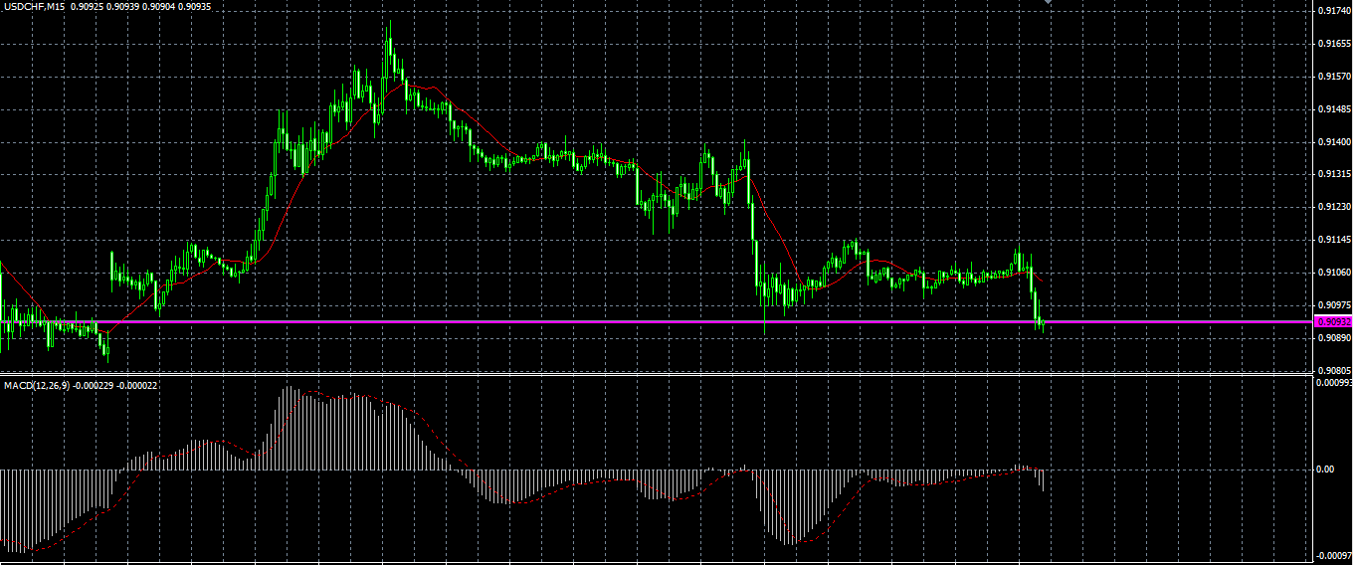Screen dimensions: 1359x565
Task: Click the 0.90975 price axis label
Action: pyautogui.click(x=1333, y=304)
